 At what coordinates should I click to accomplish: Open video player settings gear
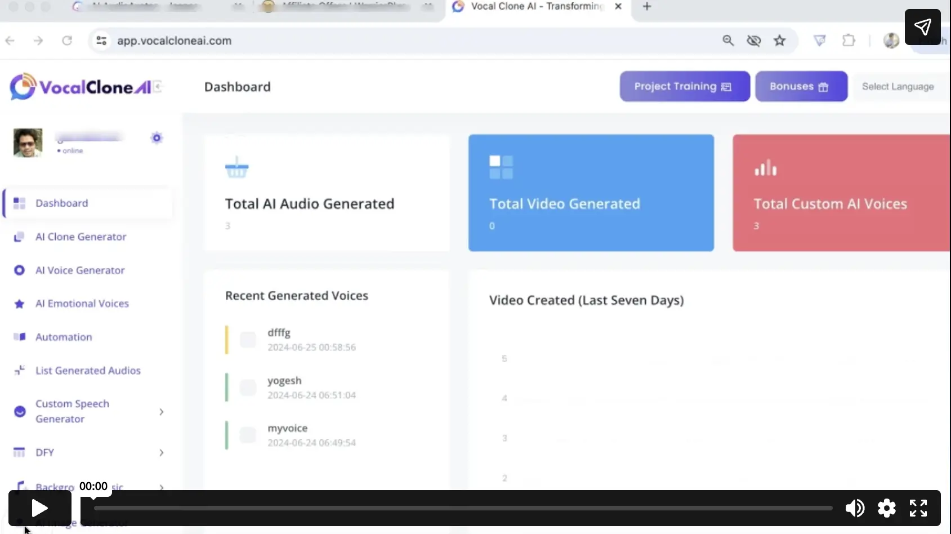(x=886, y=508)
